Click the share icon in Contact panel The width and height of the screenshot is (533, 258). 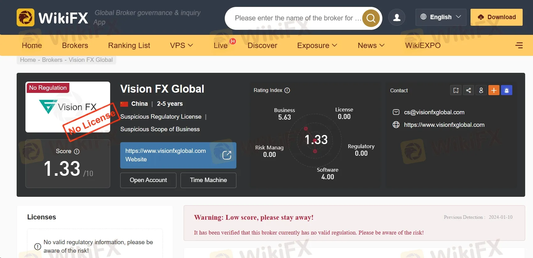tap(468, 90)
